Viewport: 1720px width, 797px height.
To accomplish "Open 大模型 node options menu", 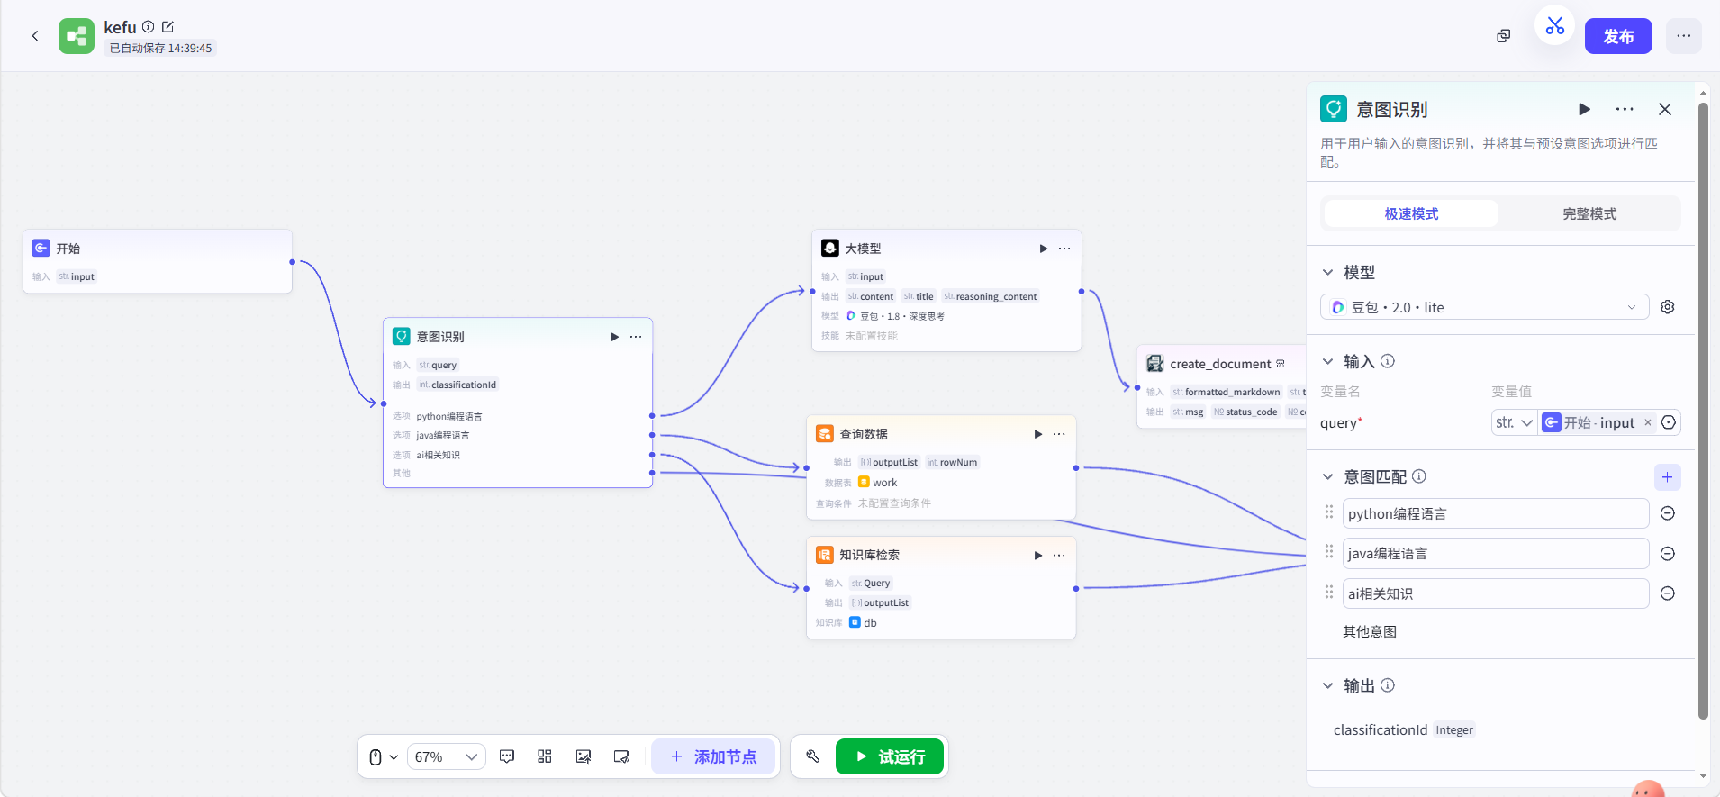I will coord(1064,249).
